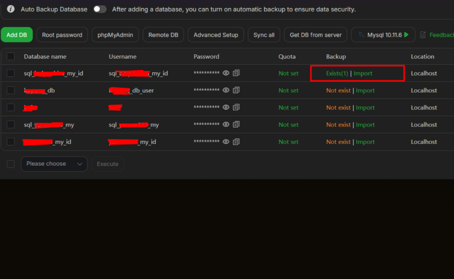Reveal password in the last _my_id row

coord(226,142)
